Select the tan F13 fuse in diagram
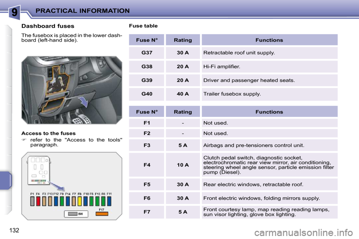 [x=50, y=201]
